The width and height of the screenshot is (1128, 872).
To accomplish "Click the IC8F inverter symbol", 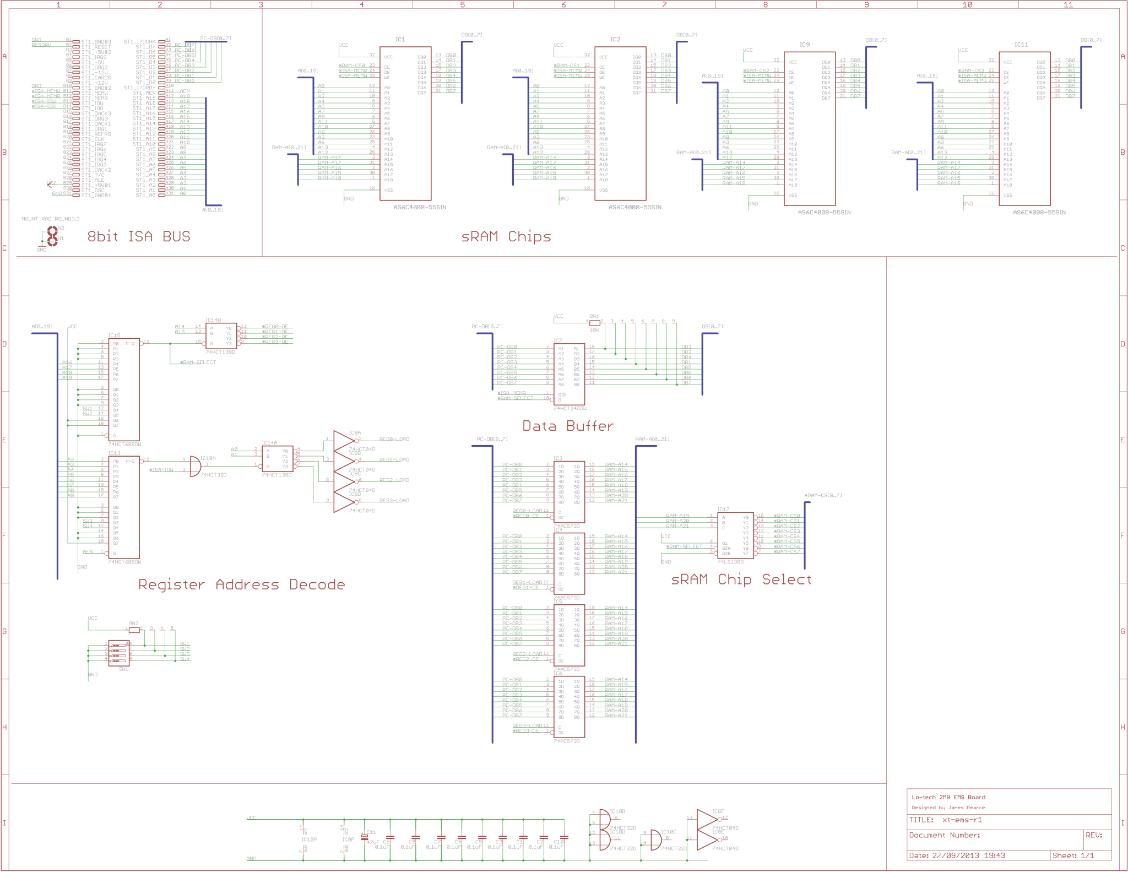I will [708, 820].
